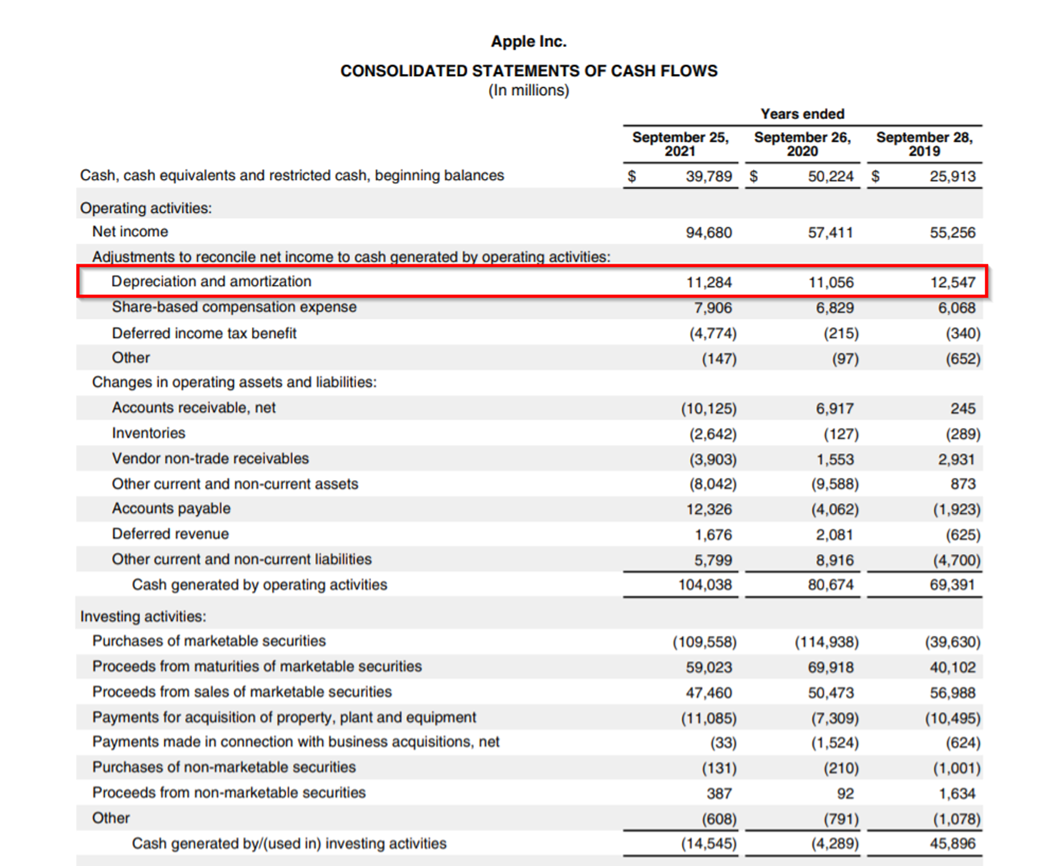Click accounts payable value 12,326
Screen dimensions: 1056x866
pos(709,509)
